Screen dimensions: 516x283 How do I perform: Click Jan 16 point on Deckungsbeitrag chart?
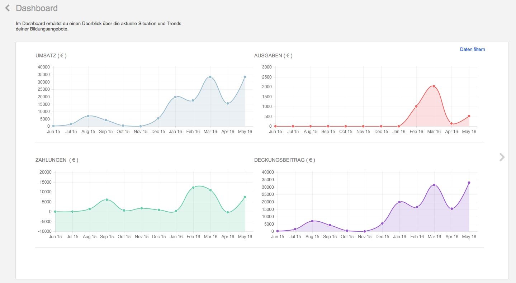click(399, 202)
